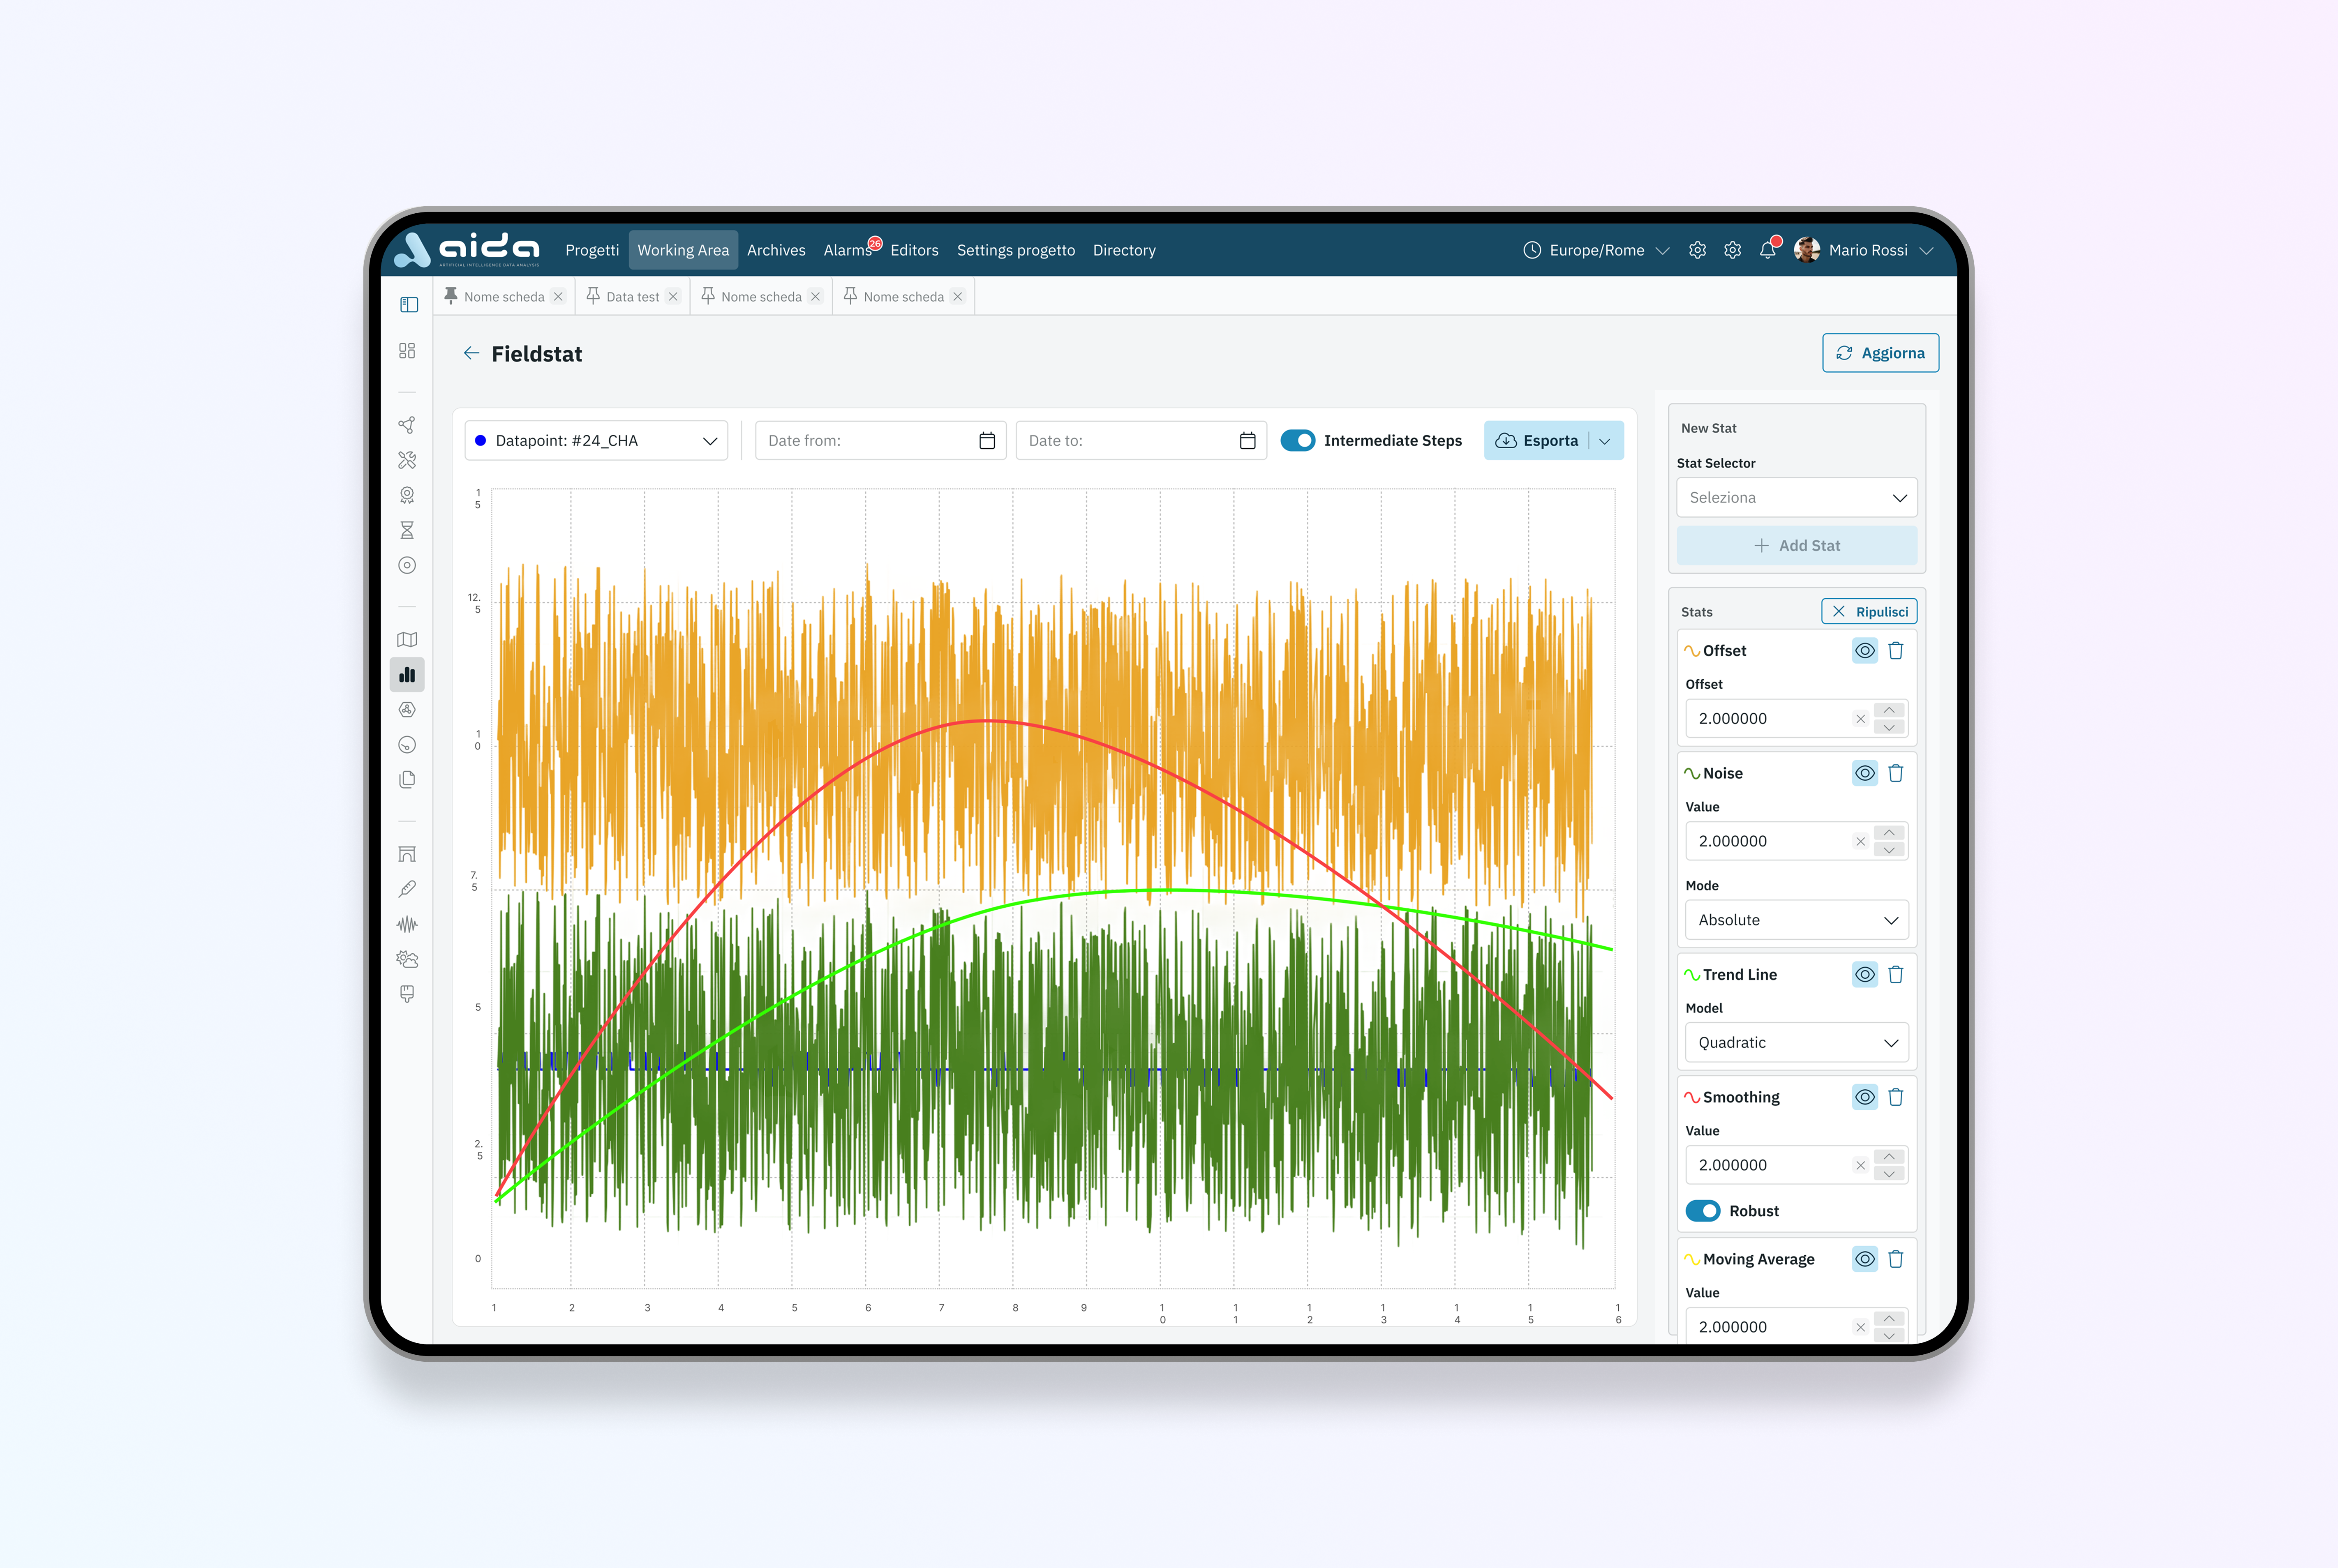
Task: Open the notifications bell
Action: (1768, 250)
